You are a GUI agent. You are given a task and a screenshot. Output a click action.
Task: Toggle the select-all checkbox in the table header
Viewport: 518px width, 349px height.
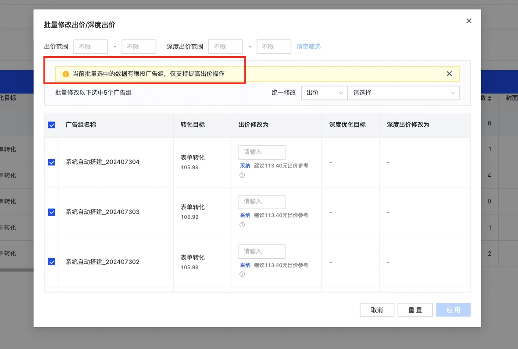[x=51, y=125]
